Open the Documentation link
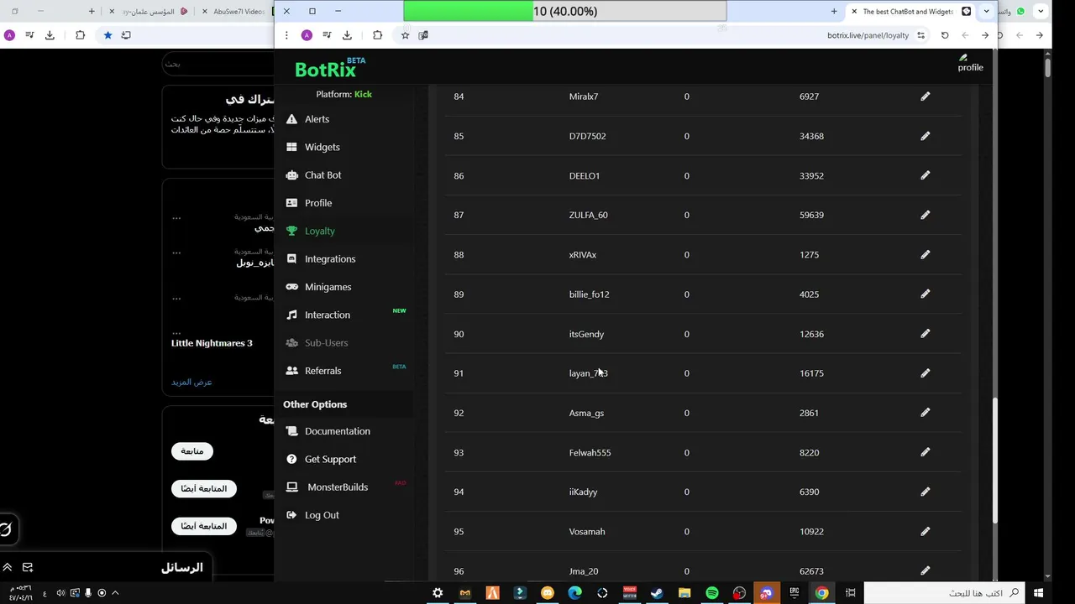The width and height of the screenshot is (1075, 604). 337,431
